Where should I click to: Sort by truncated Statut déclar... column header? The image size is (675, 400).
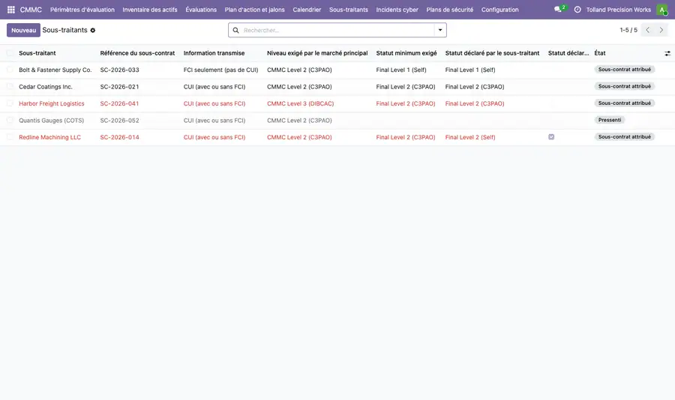coord(568,53)
